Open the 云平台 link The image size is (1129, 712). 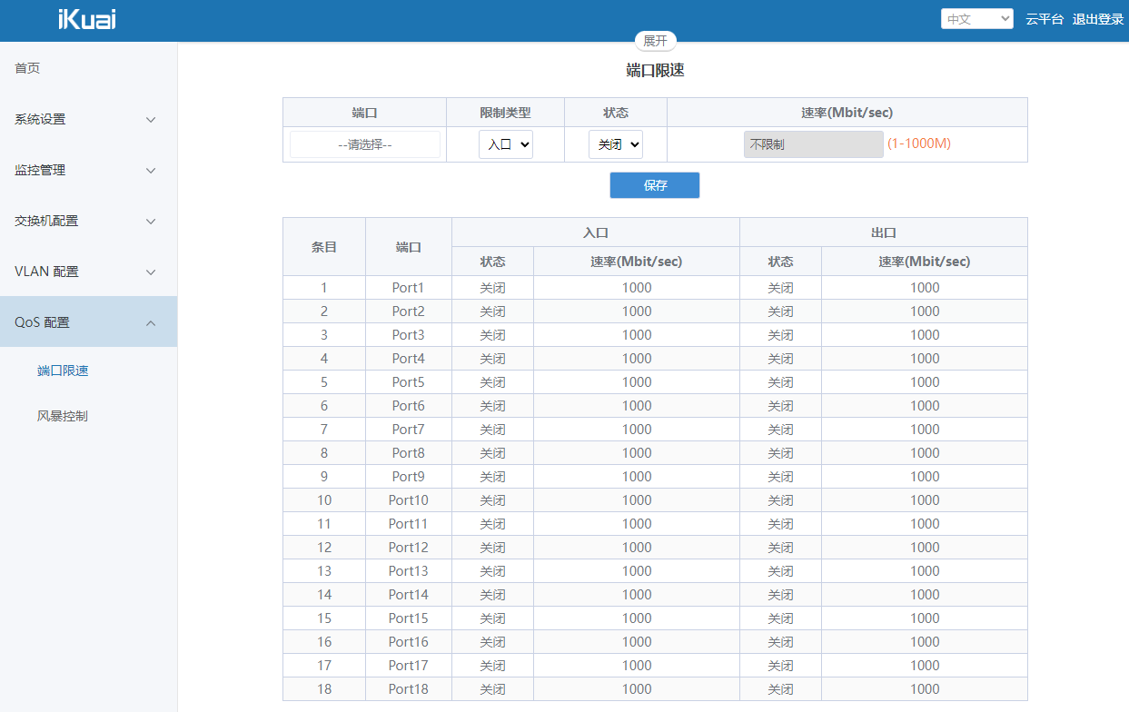point(1045,19)
